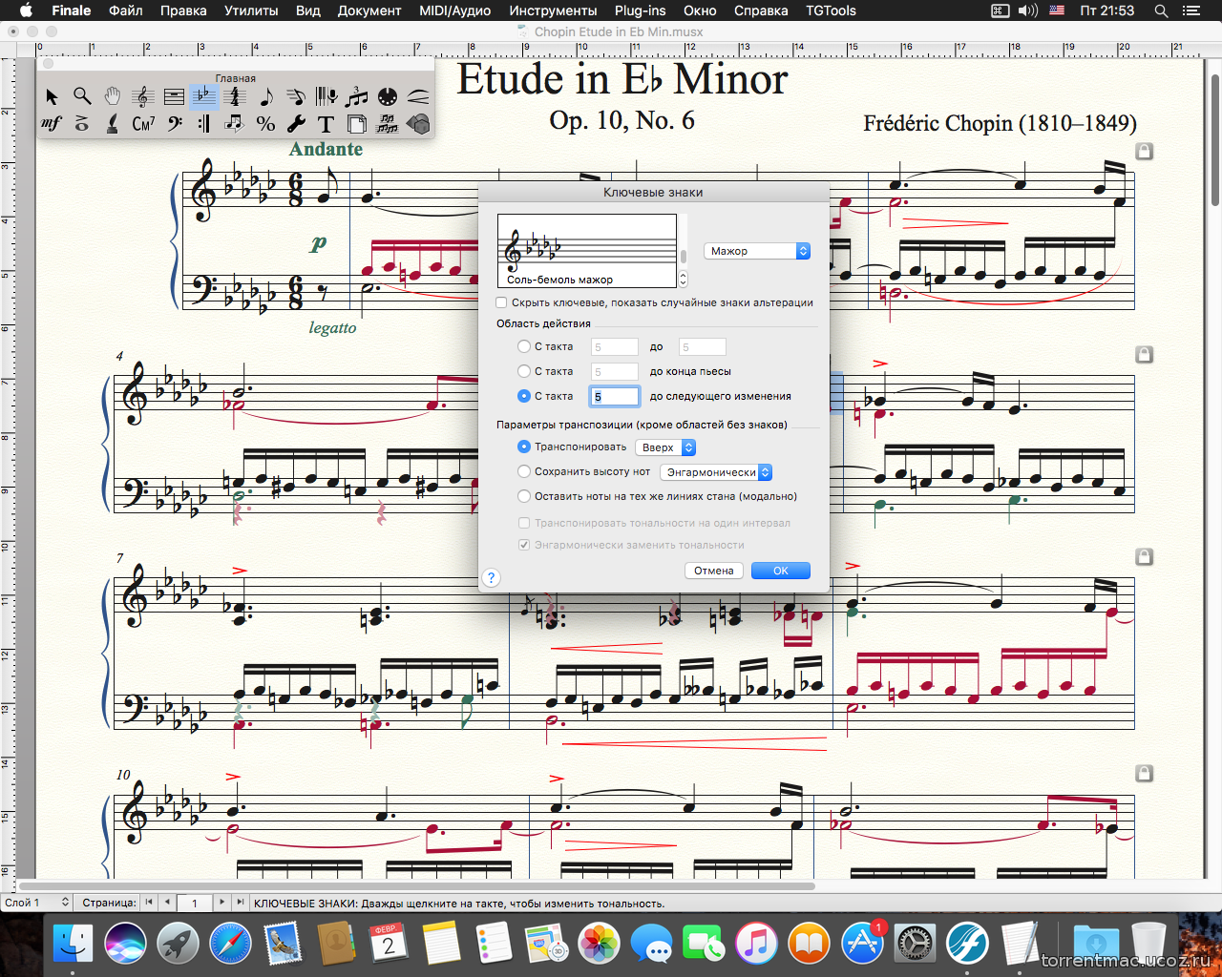Select the Speedy Entry tool
Viewport: 1222px width, 977px height.
(x=296, y=96)
